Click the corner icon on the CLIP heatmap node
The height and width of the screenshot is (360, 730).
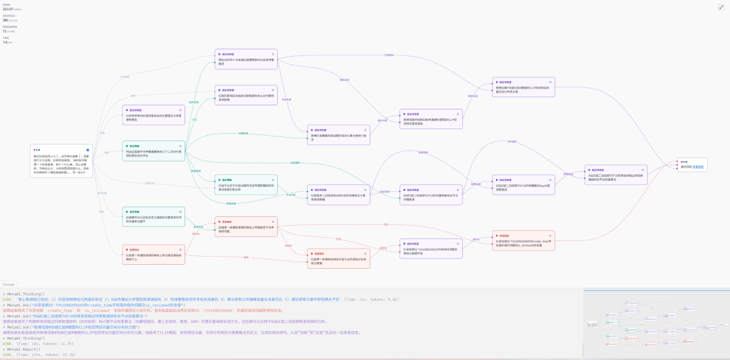(x=551, y=82)
